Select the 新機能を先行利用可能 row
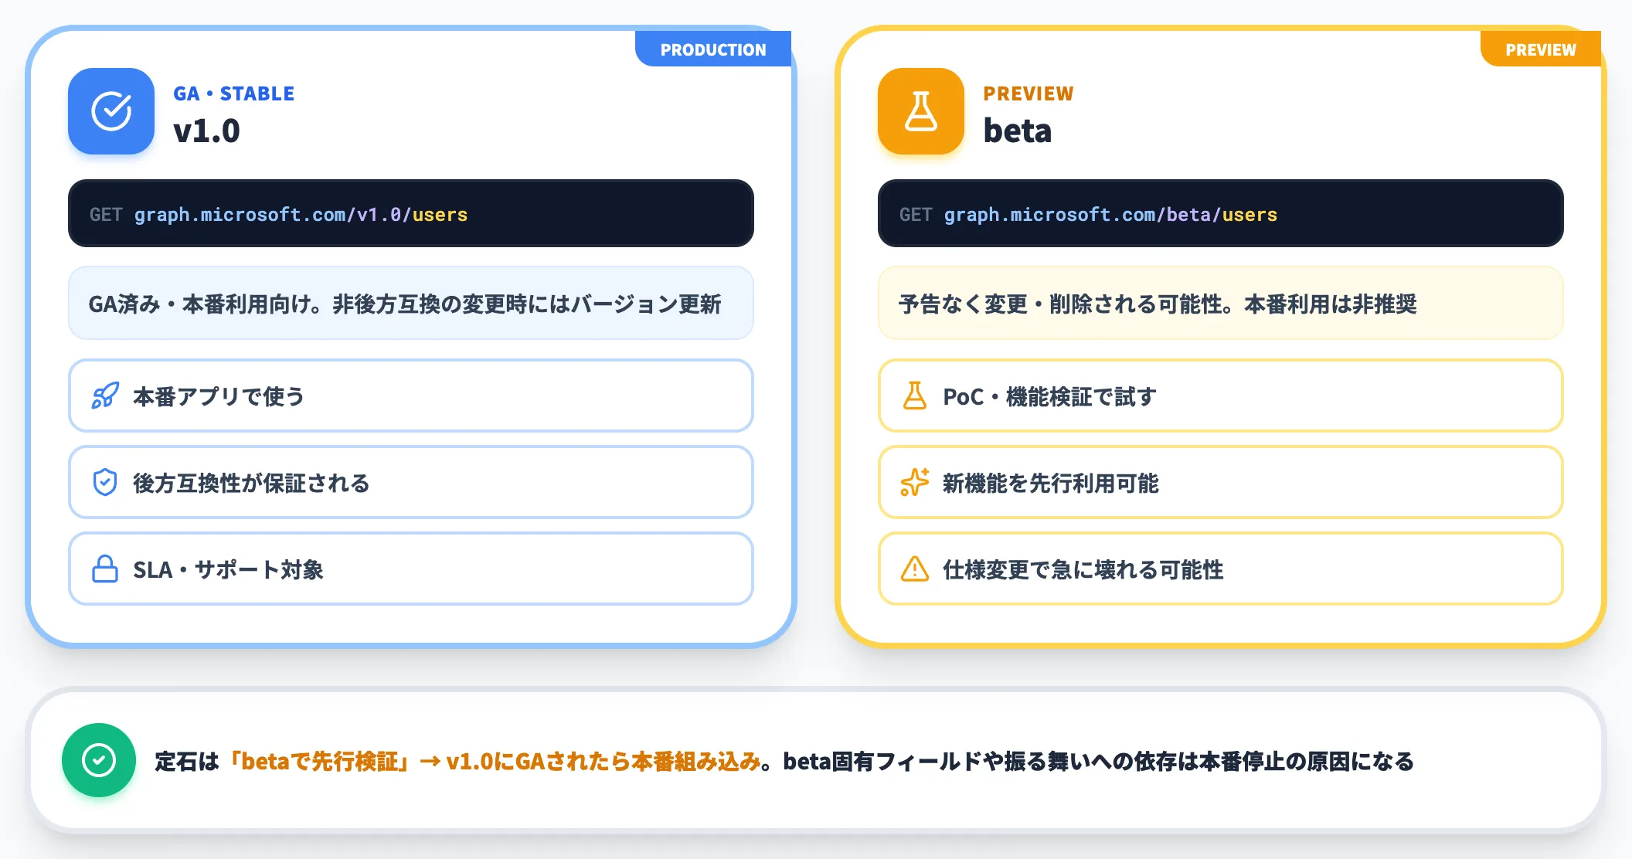The image size is (1632, 859). pos(1221,482)
